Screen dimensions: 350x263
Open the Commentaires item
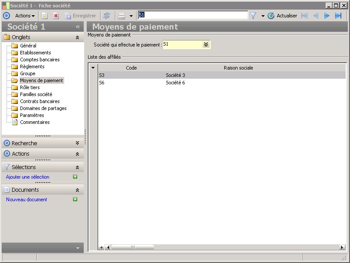(x=35, y=122)
